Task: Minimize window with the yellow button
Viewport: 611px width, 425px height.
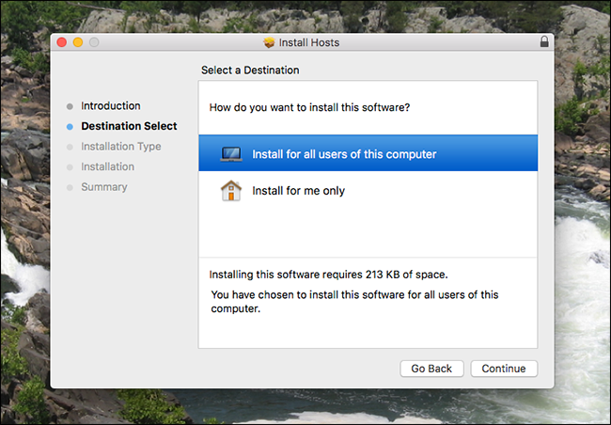Action: click(78, 42)
